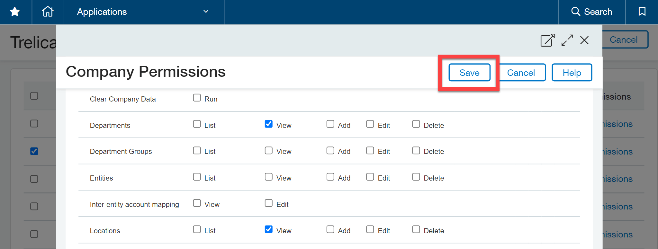Check Edit for Departments
Screen dimensions: 658x249
pos(370,124)
